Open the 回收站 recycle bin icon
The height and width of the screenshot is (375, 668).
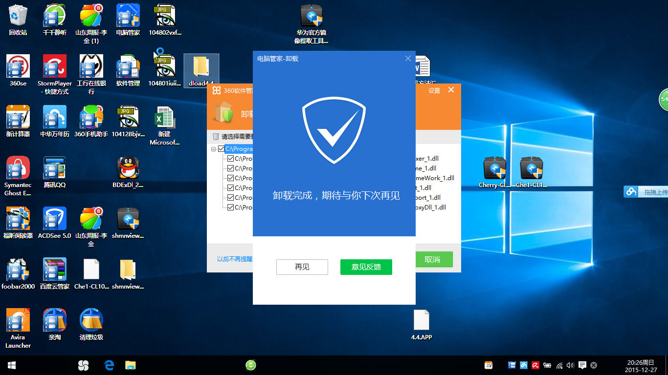tap(18, 20)
